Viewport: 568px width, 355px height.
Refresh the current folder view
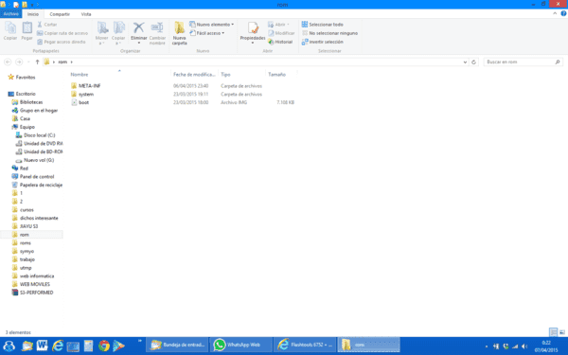point(473,62)
